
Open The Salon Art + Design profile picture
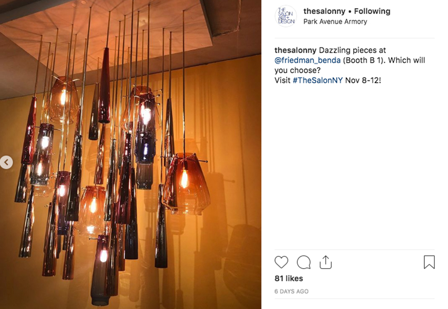point(286,16)
